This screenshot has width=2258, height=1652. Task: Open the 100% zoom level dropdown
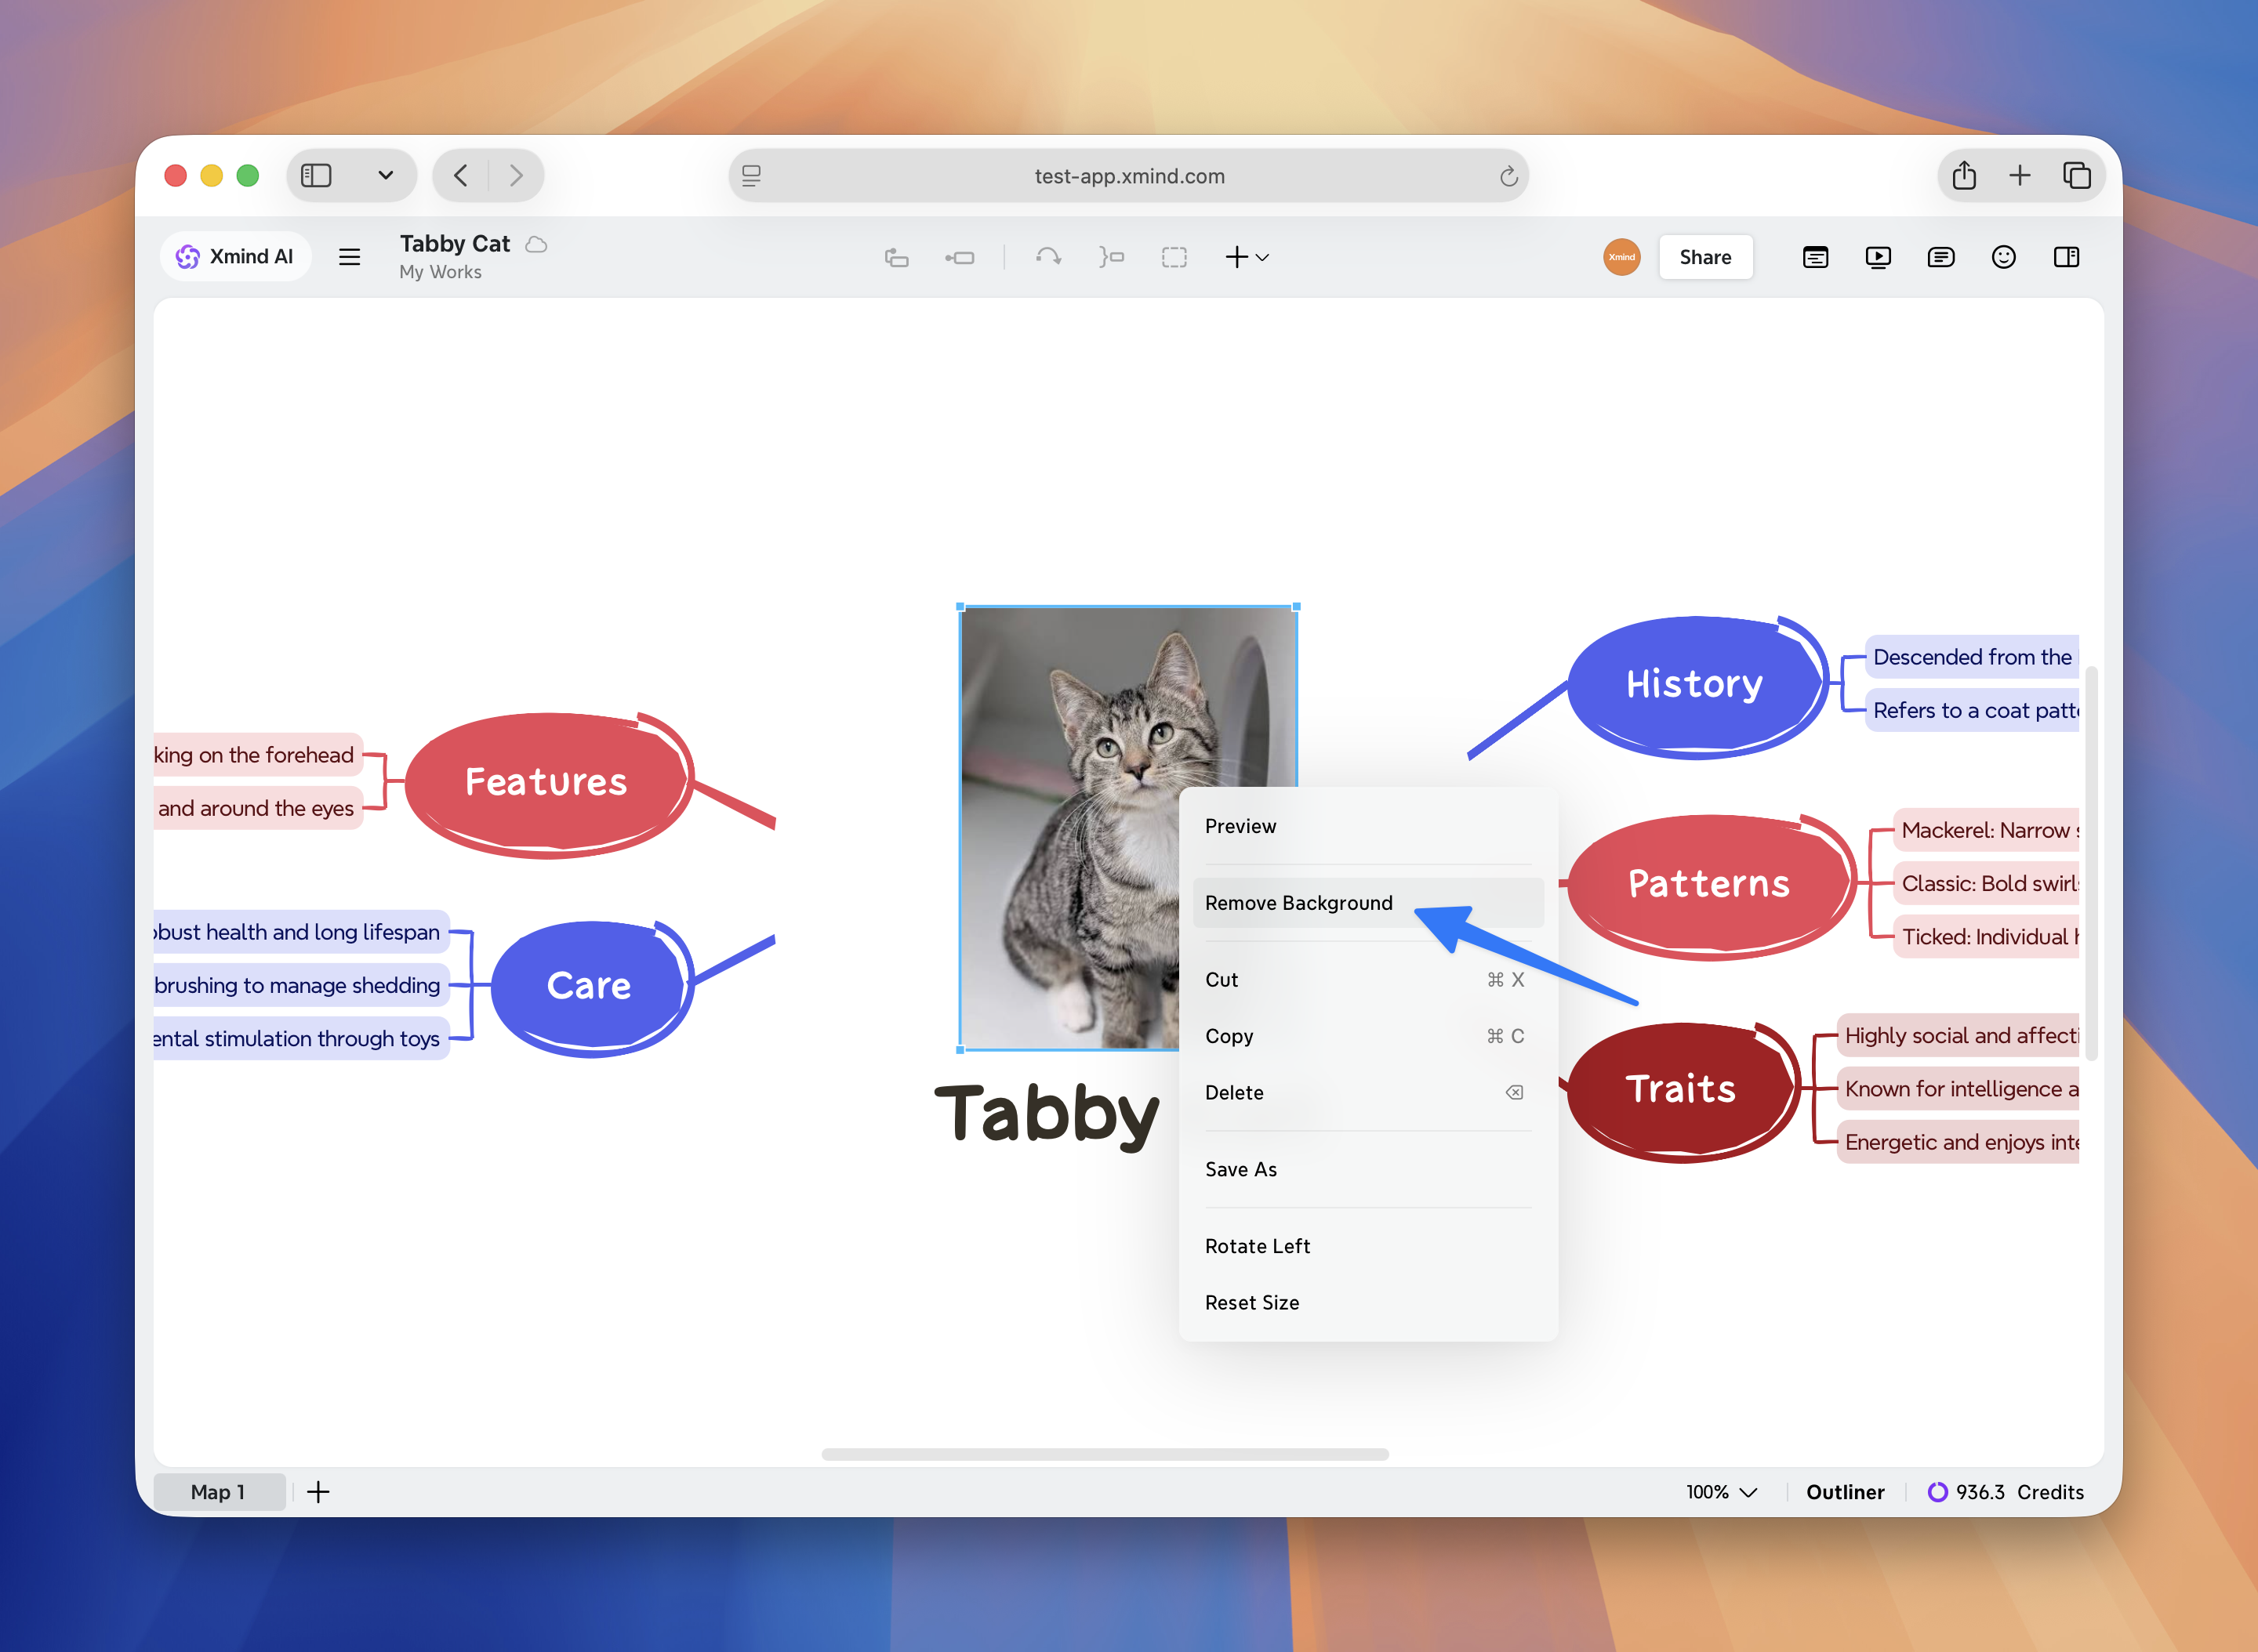(x=1722, y=1492)
